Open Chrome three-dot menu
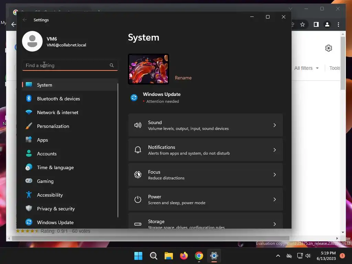This screenshot has height=264, width=352. 338,24
